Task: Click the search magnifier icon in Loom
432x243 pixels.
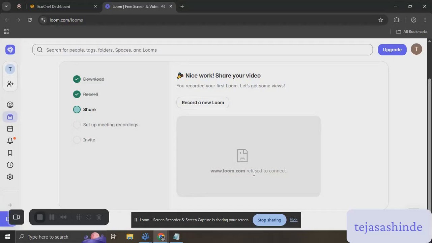Action: coord(40,50)
